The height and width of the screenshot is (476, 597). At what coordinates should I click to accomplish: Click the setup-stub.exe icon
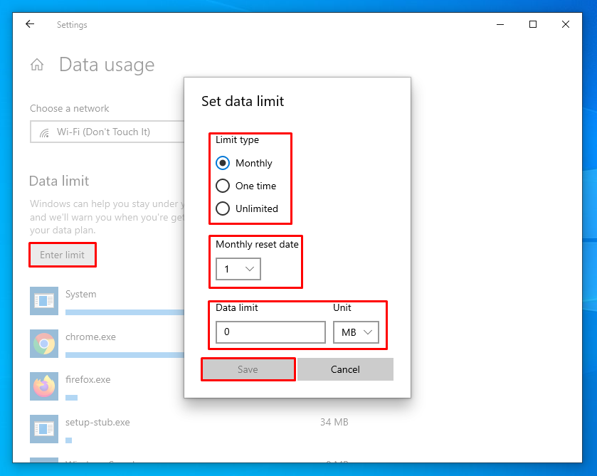[44, 429]
